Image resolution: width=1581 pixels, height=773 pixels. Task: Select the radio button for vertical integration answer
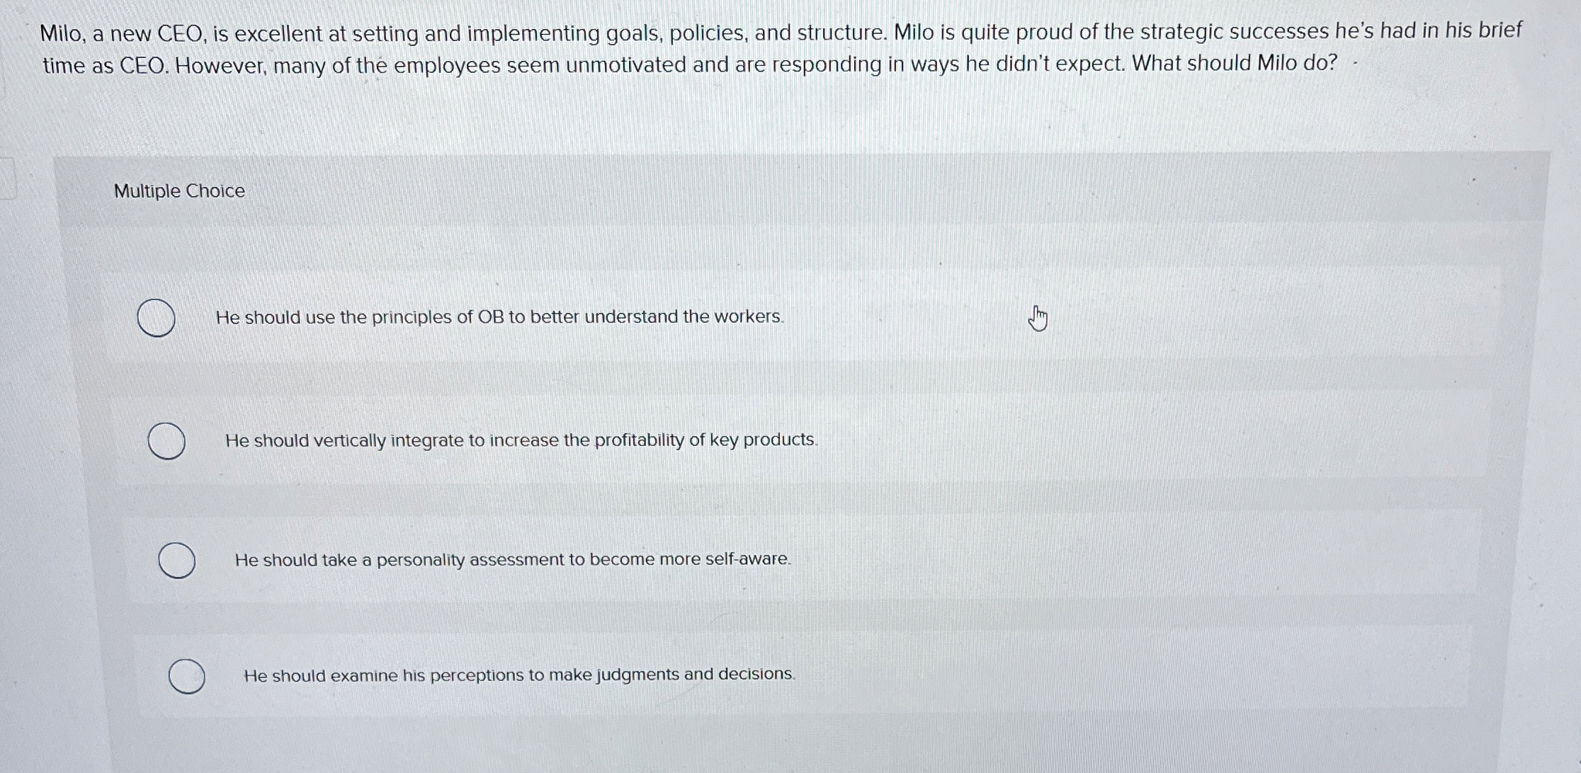point(165,442)
